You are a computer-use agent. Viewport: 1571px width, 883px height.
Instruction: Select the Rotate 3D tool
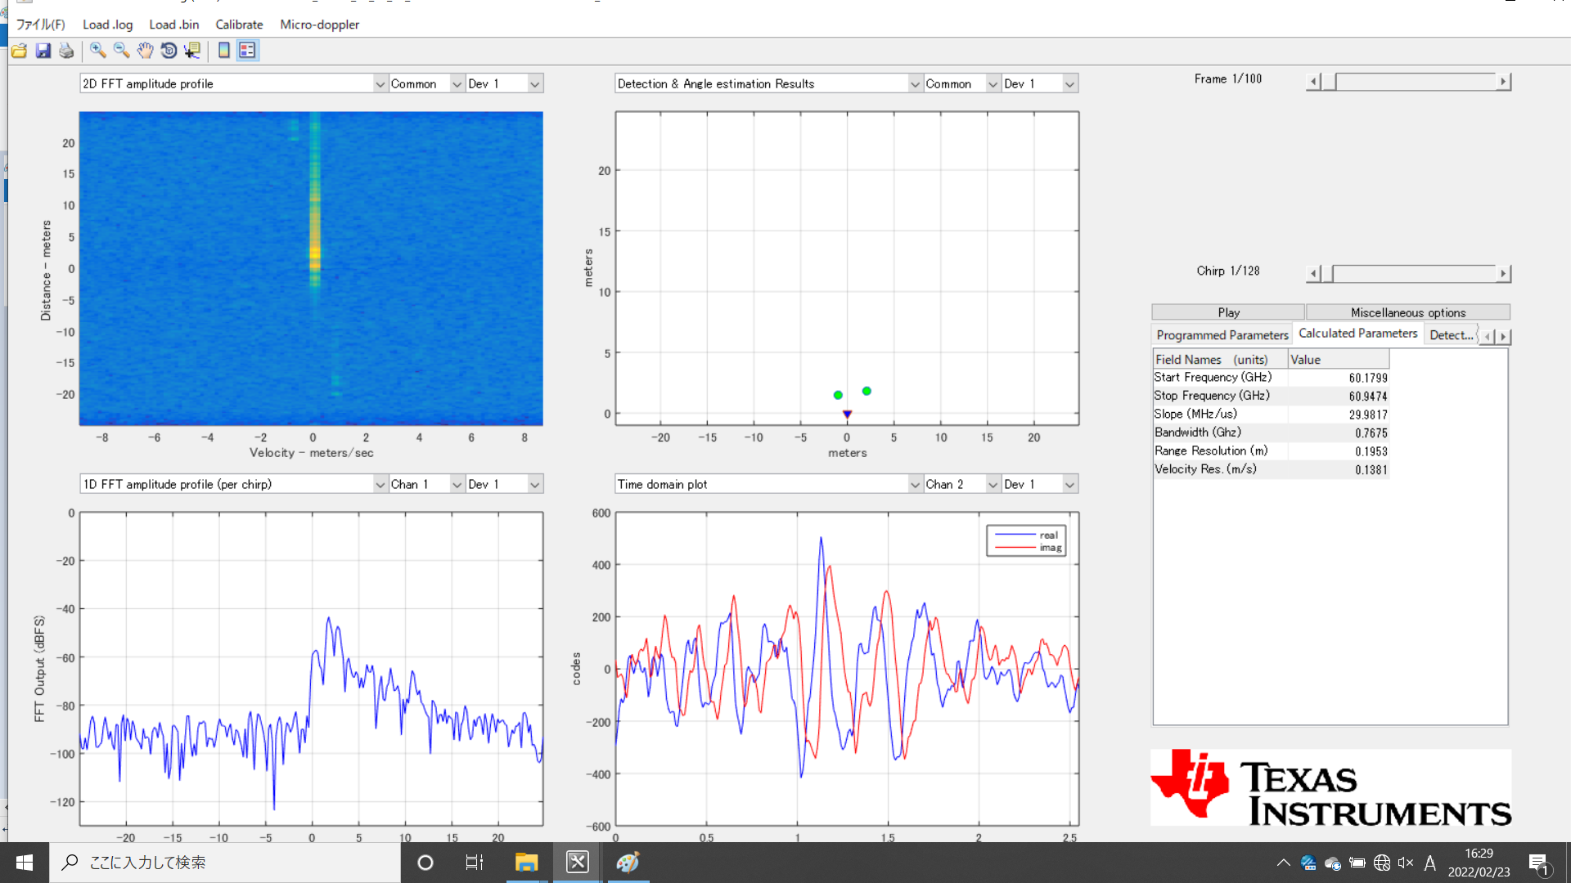(169, 51)
